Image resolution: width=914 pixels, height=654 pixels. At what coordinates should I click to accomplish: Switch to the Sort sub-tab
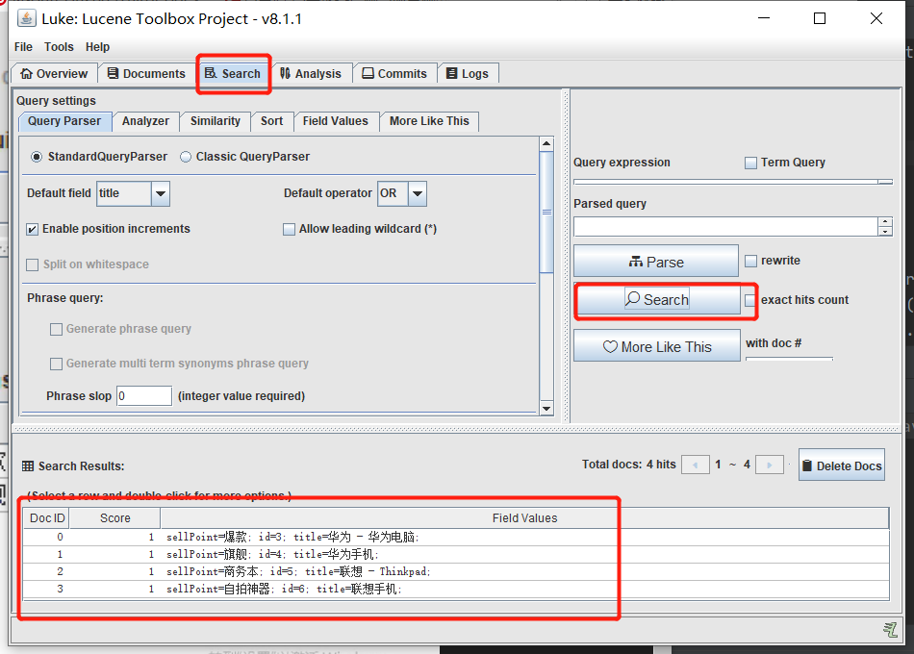tap(271, 121)
